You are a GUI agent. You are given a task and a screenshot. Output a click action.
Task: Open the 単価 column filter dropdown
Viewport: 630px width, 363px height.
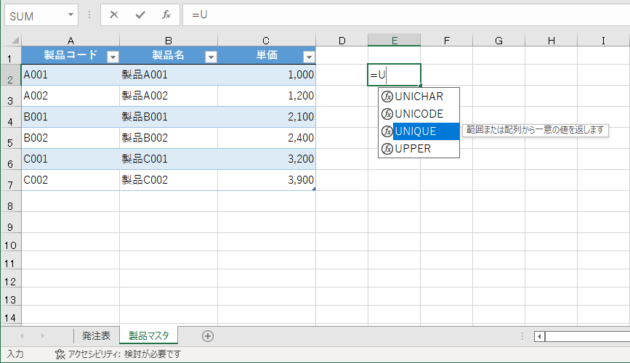[309, 57]
